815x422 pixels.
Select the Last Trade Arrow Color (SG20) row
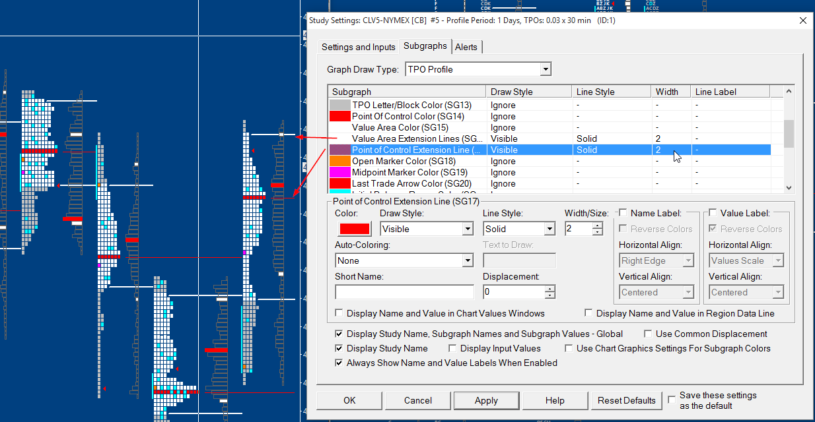point(549,183)
